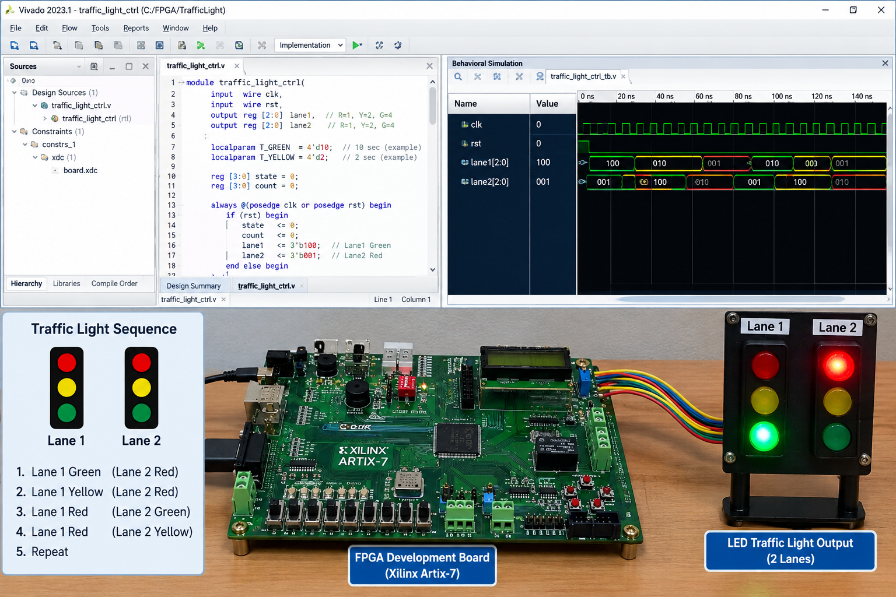Viewport: 896px width, 597px height.
Task: Click the rst signal icon in the waveform list
Action: tap(465, 143)
